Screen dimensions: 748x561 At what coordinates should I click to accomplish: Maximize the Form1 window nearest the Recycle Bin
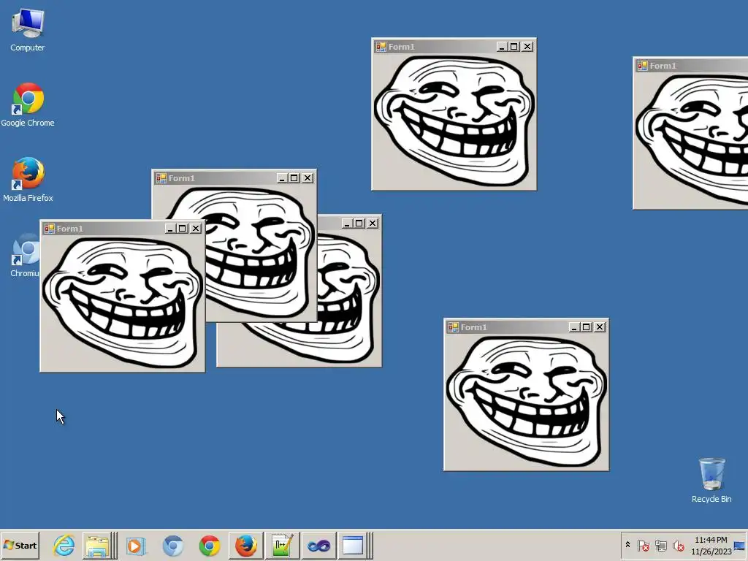pyautogui.click(x=587, y=327)
